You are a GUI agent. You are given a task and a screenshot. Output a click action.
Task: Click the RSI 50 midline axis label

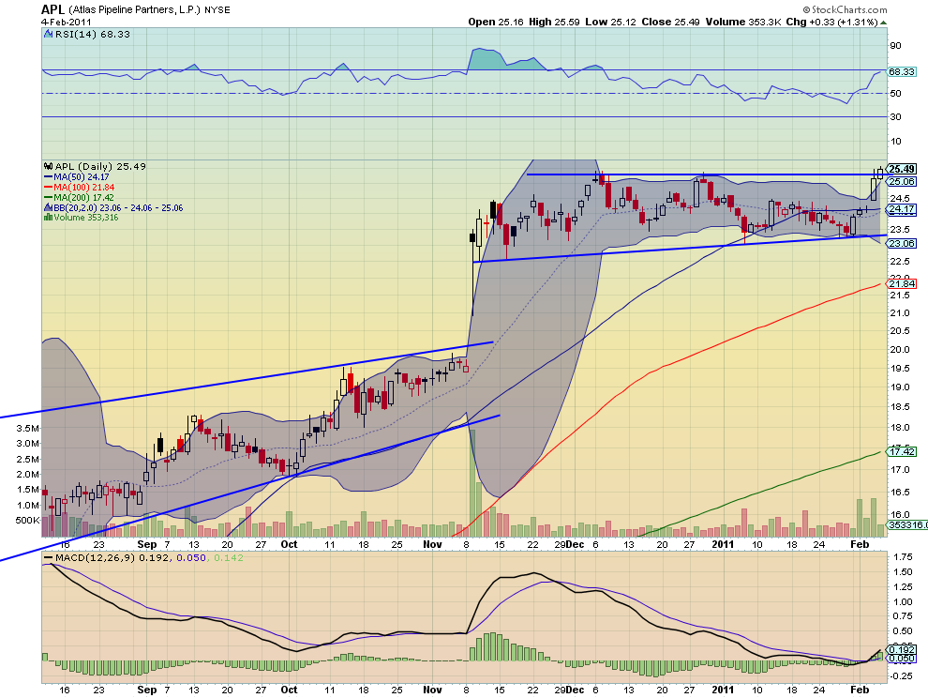[895, 94]
